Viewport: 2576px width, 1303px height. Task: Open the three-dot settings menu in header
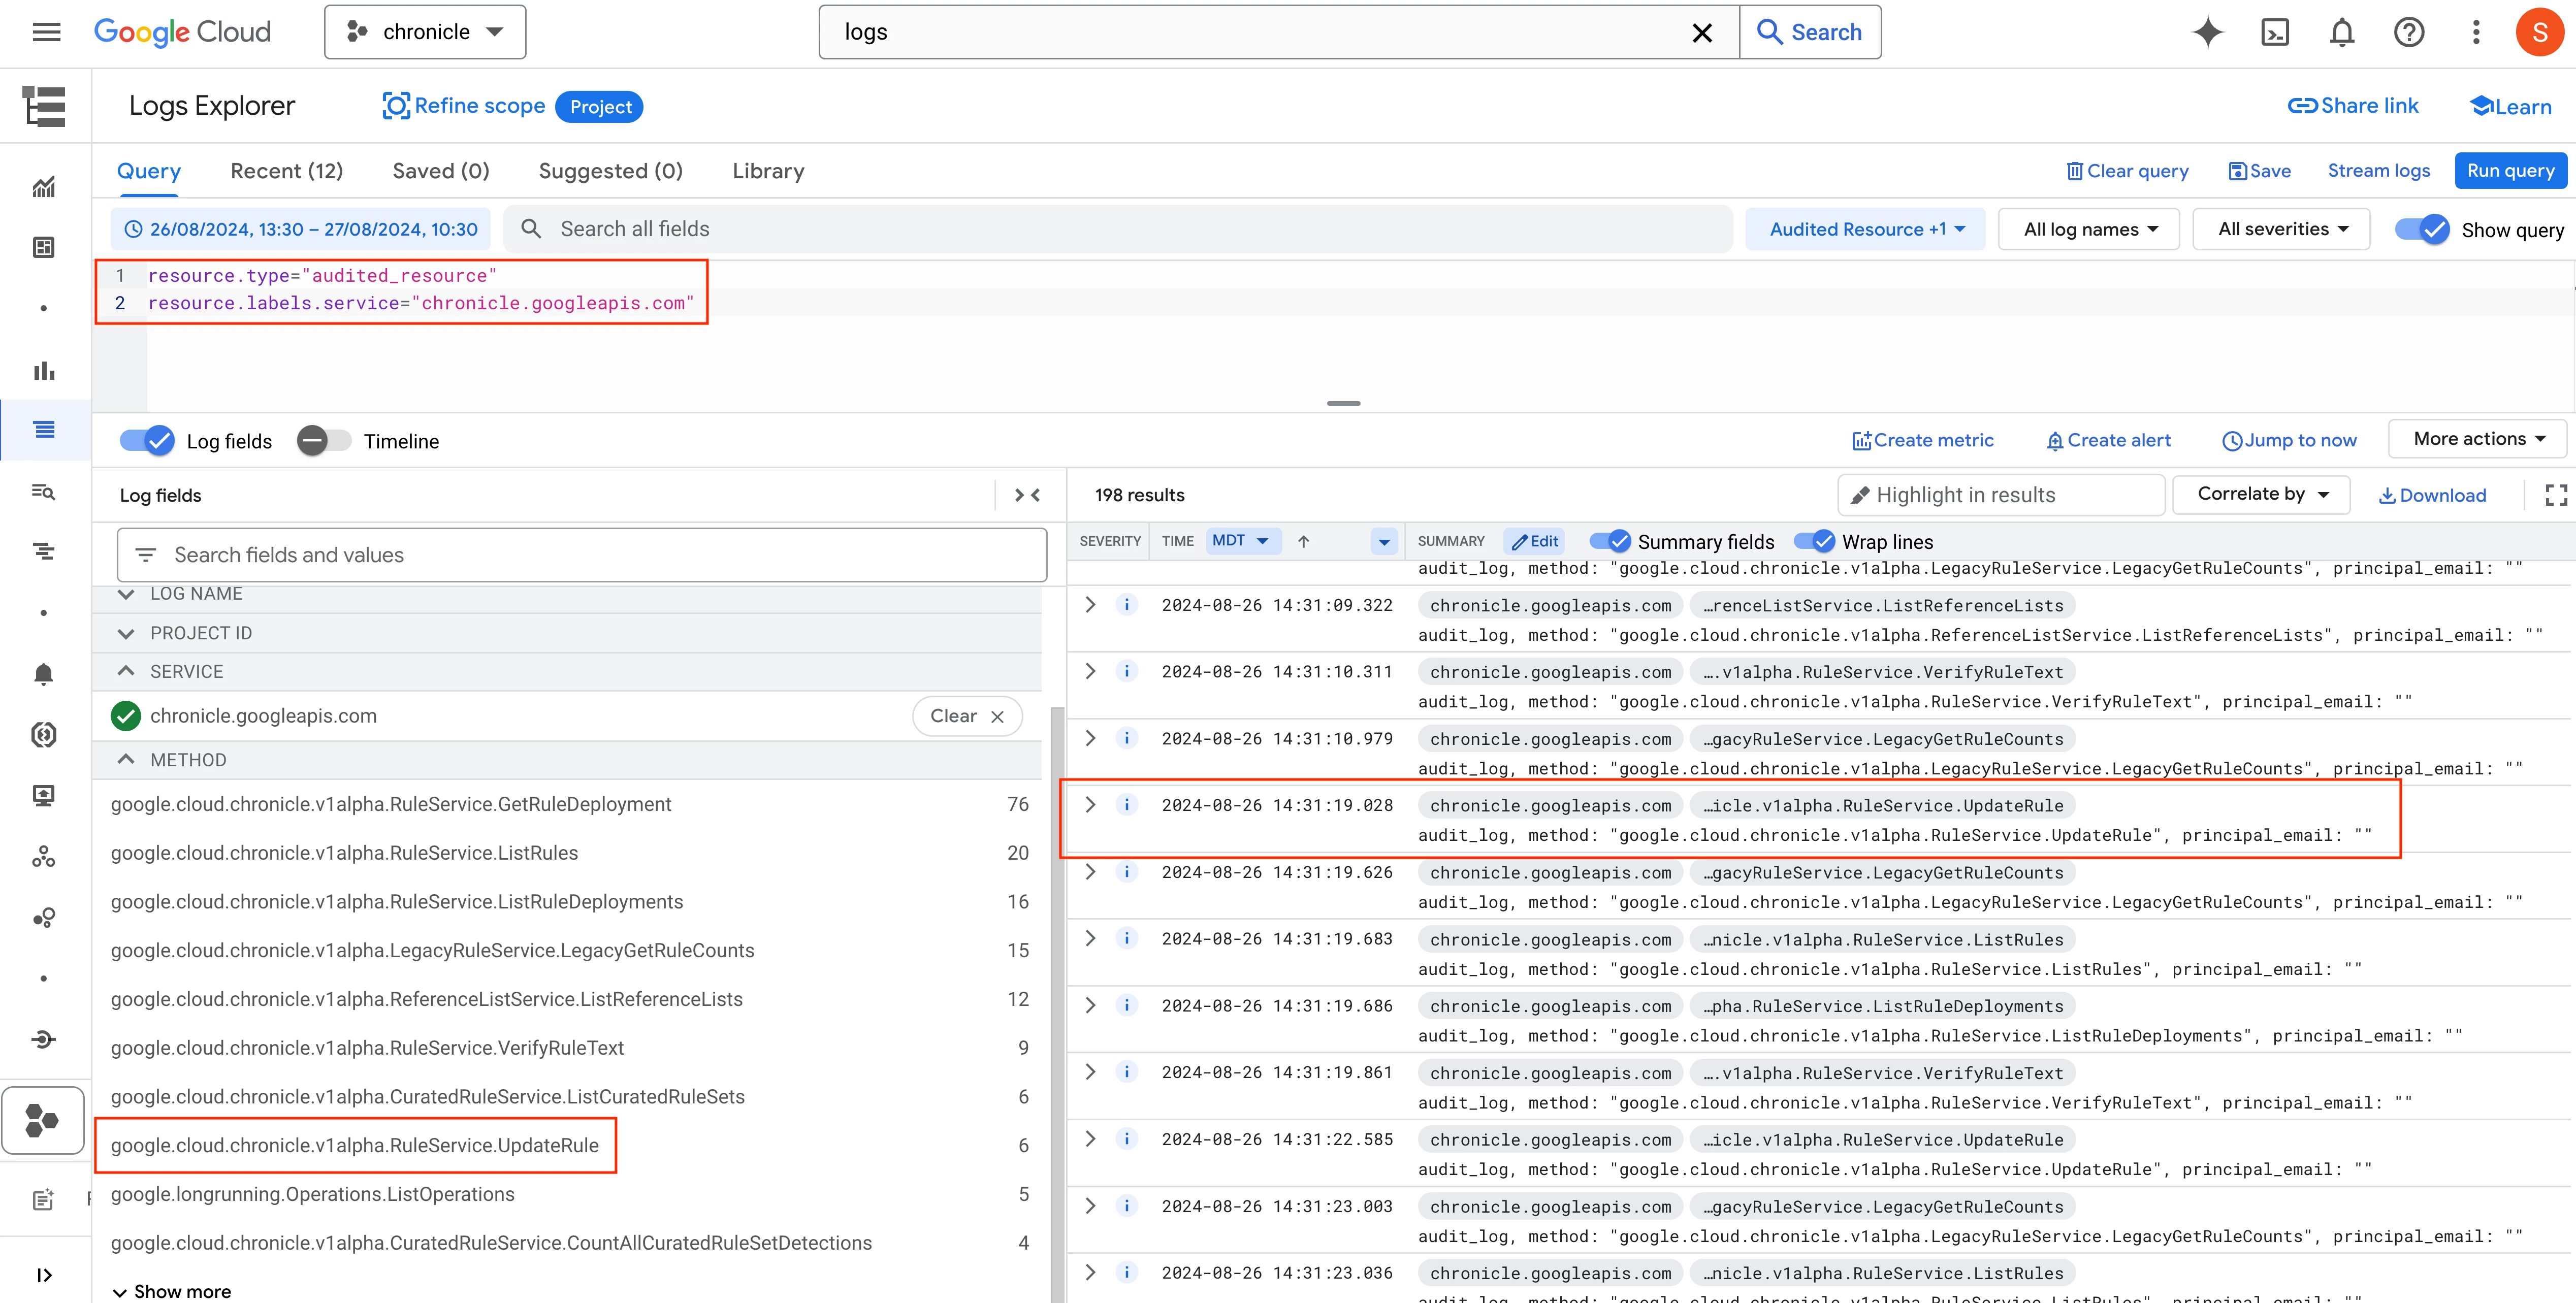(x=2476, y=32)
